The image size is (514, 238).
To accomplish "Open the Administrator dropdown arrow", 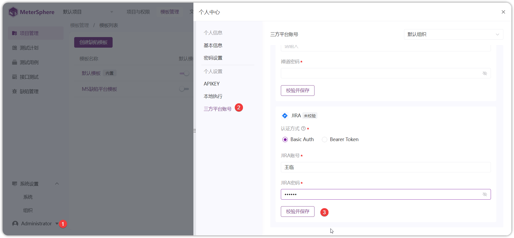I will point(57,224).
